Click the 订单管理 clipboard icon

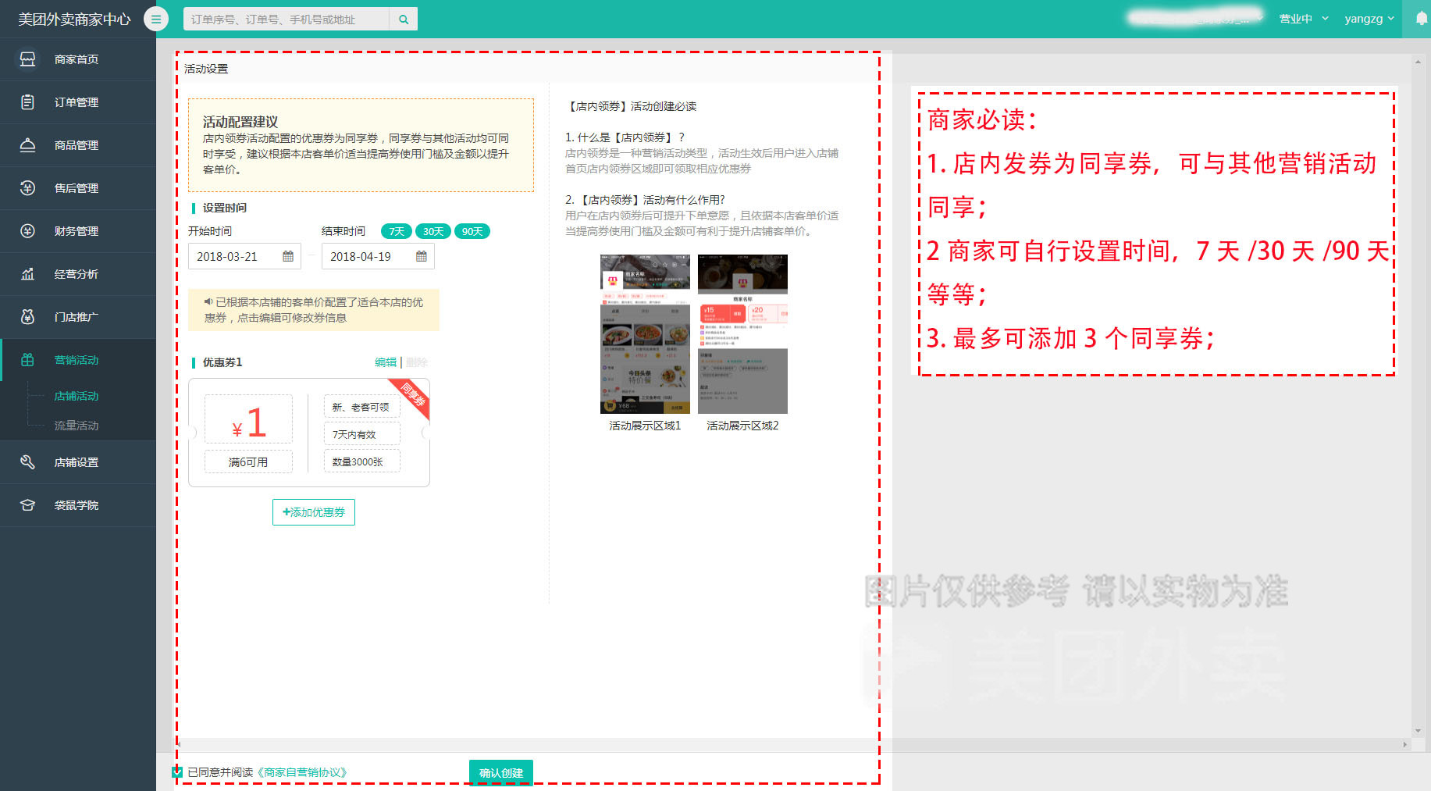pos(27,102)
